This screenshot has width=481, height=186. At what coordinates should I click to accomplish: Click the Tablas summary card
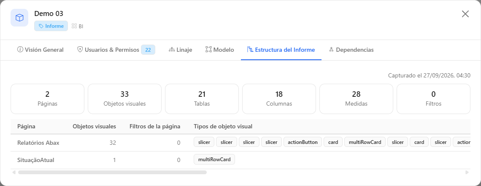click(202, 99)
